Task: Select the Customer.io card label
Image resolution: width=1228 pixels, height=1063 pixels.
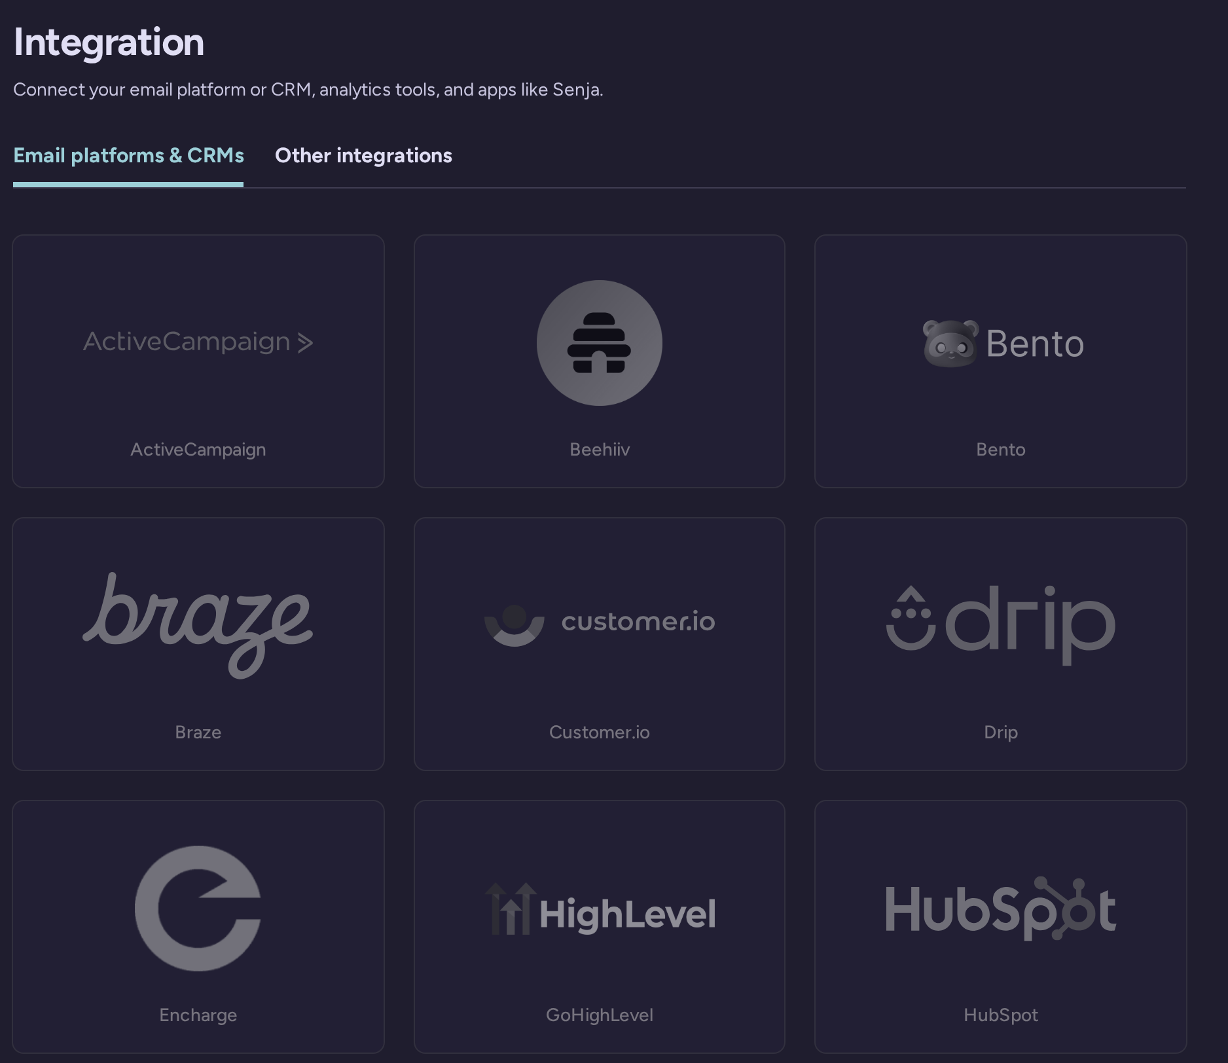Action: (599, 732)
